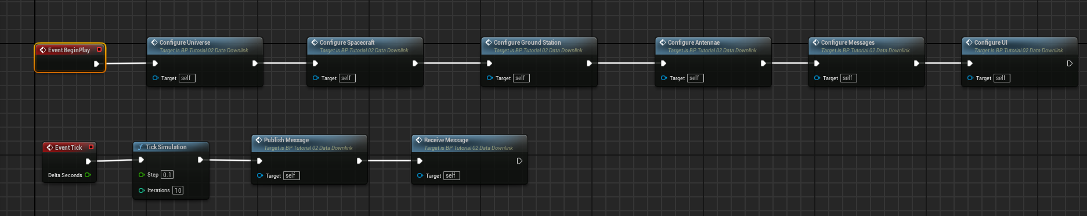
Task: Click the Event BeginPlay output delegate pin
Action: [x=99, y=50]
